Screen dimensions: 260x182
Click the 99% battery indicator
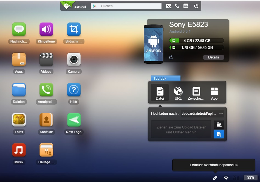click(251, 178)
